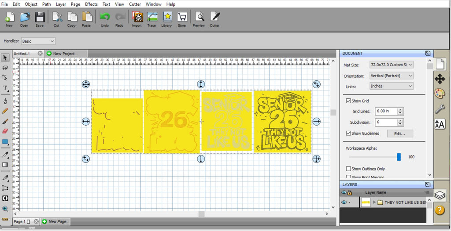This screenshot has height=231, width=451.
Task: Open the Units Inches dropdown
Action: point(392,86)
